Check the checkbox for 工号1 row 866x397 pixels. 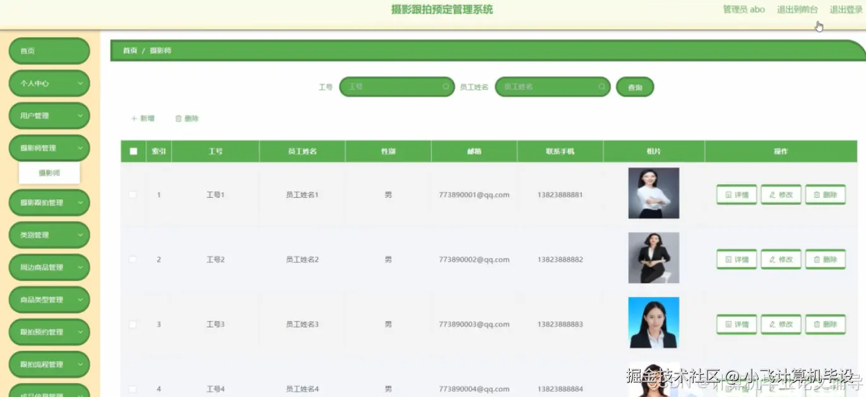(133, 195)
